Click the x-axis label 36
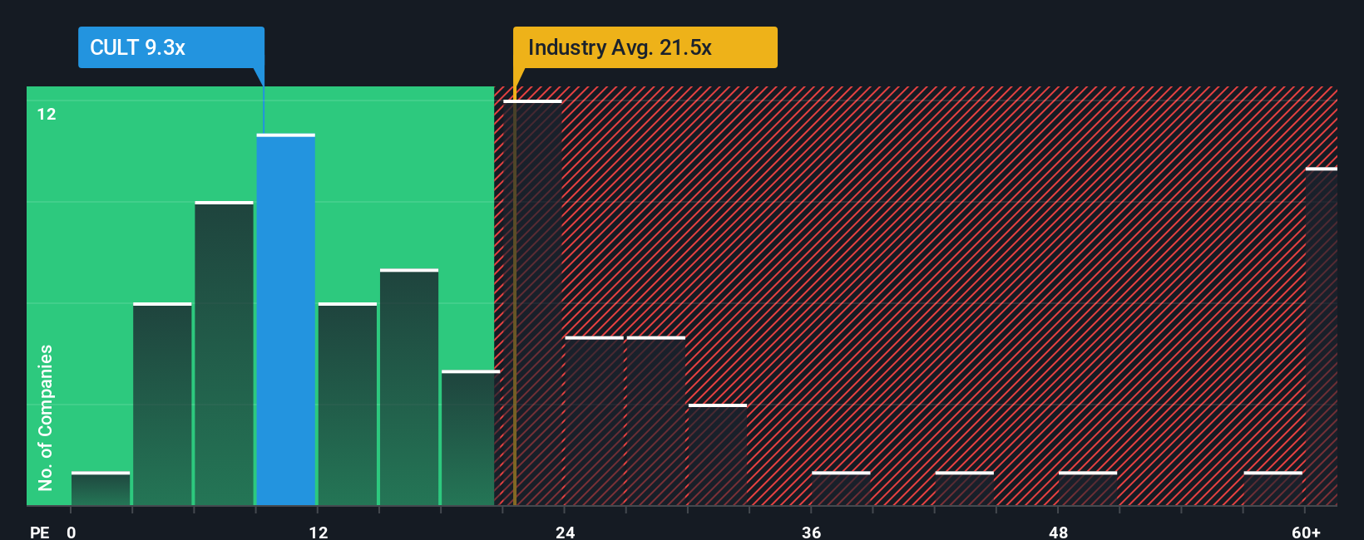 tap(812, 532)
